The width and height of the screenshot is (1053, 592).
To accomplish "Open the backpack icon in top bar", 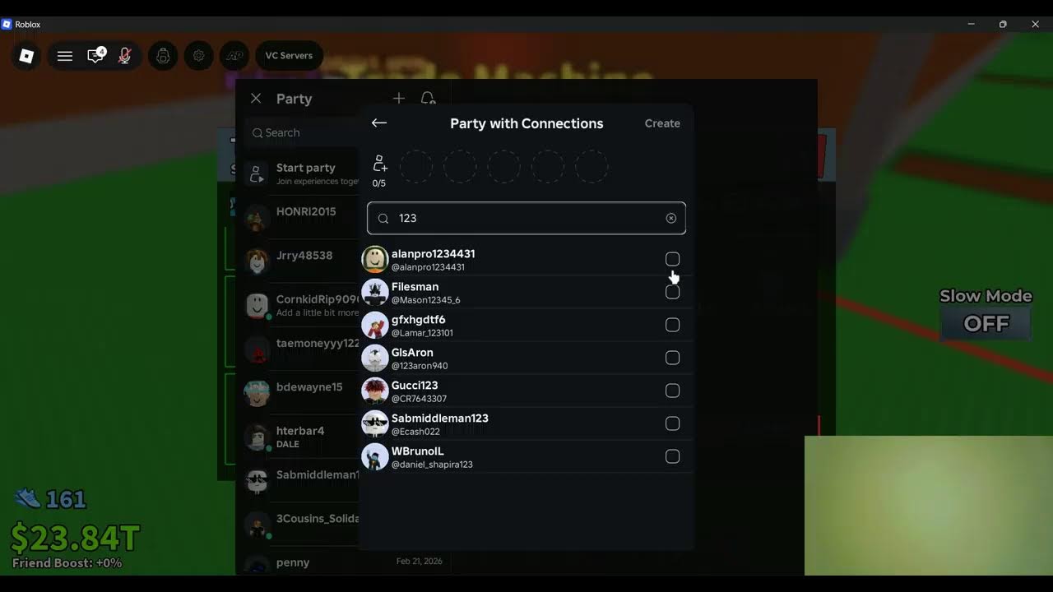I will (x=163, y=56).
